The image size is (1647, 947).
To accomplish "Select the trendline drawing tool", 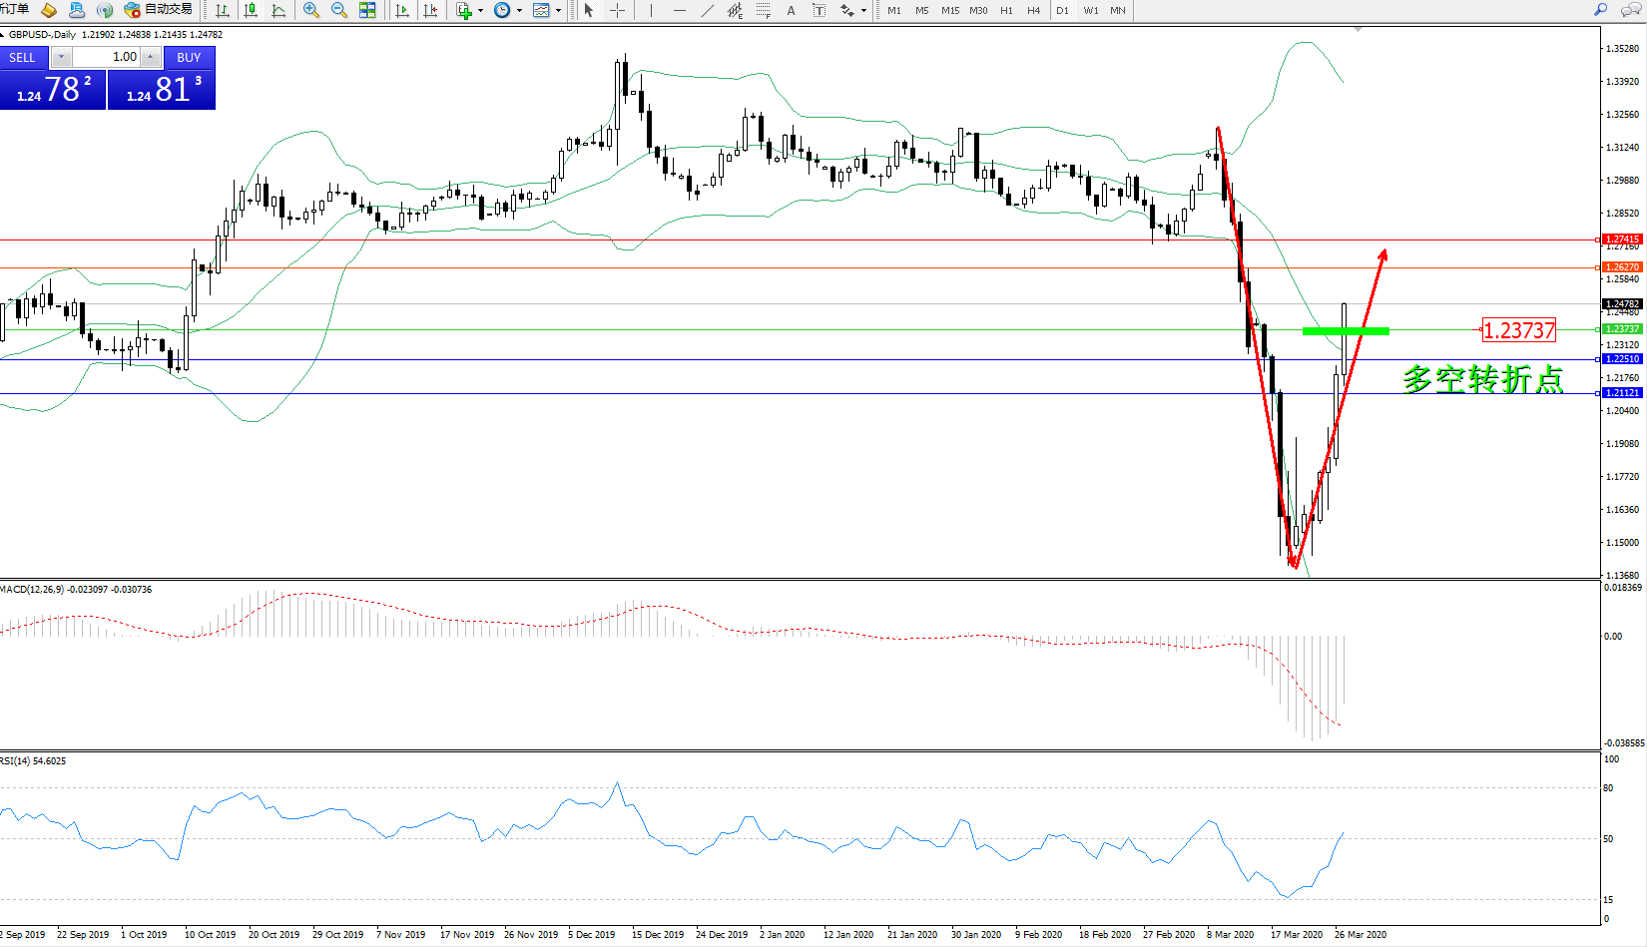I will (707, 10).
